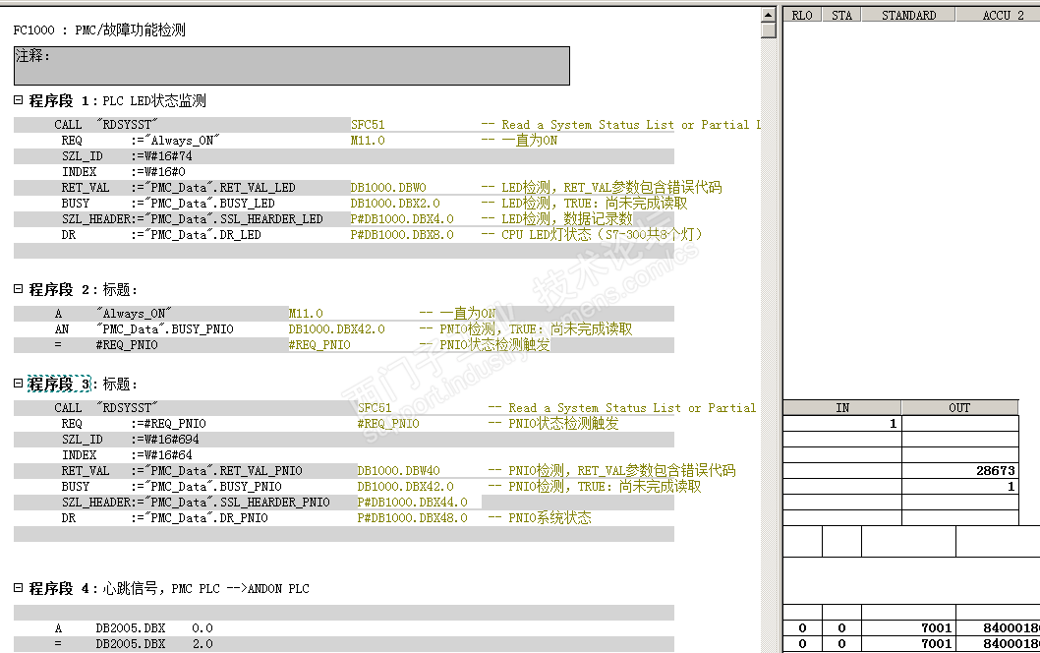Click address DB1000.DBW40
Viewport: 1040px width, 653px height.
click(x=398, y=471)
